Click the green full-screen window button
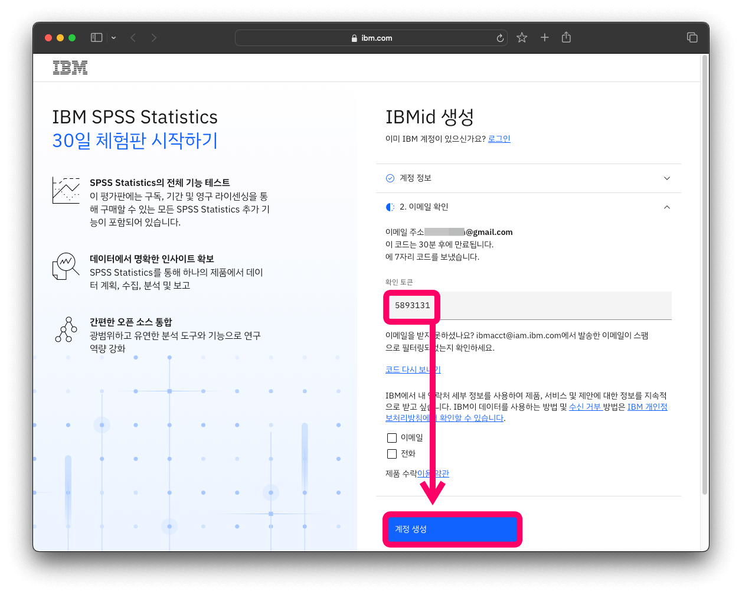Screen dimensions: 742x595 pos(72,38)
